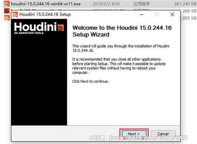Select houdini-15.0.244.16-win64-vc11.exe file icon
This screenshot has height=144, width=197.
pyautogui.click(x=7, y=4)
